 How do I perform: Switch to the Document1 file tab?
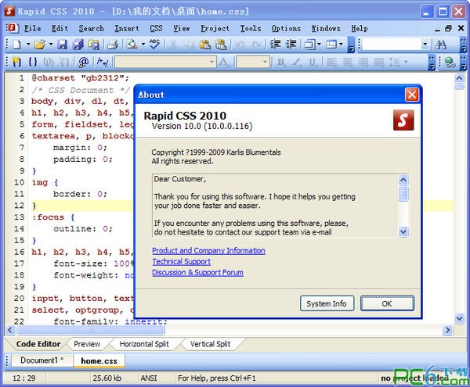pos(42,360)
